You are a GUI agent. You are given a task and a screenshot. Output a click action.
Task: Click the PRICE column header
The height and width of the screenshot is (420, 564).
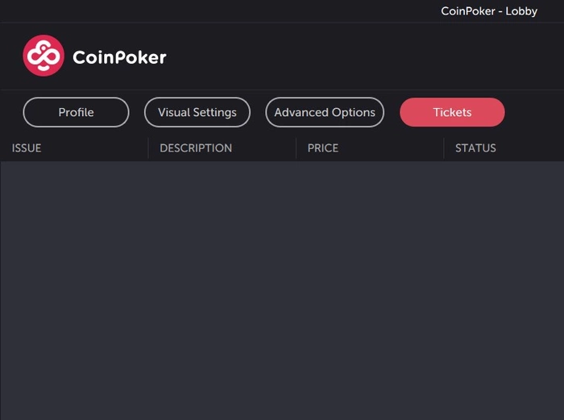[323, 148]
